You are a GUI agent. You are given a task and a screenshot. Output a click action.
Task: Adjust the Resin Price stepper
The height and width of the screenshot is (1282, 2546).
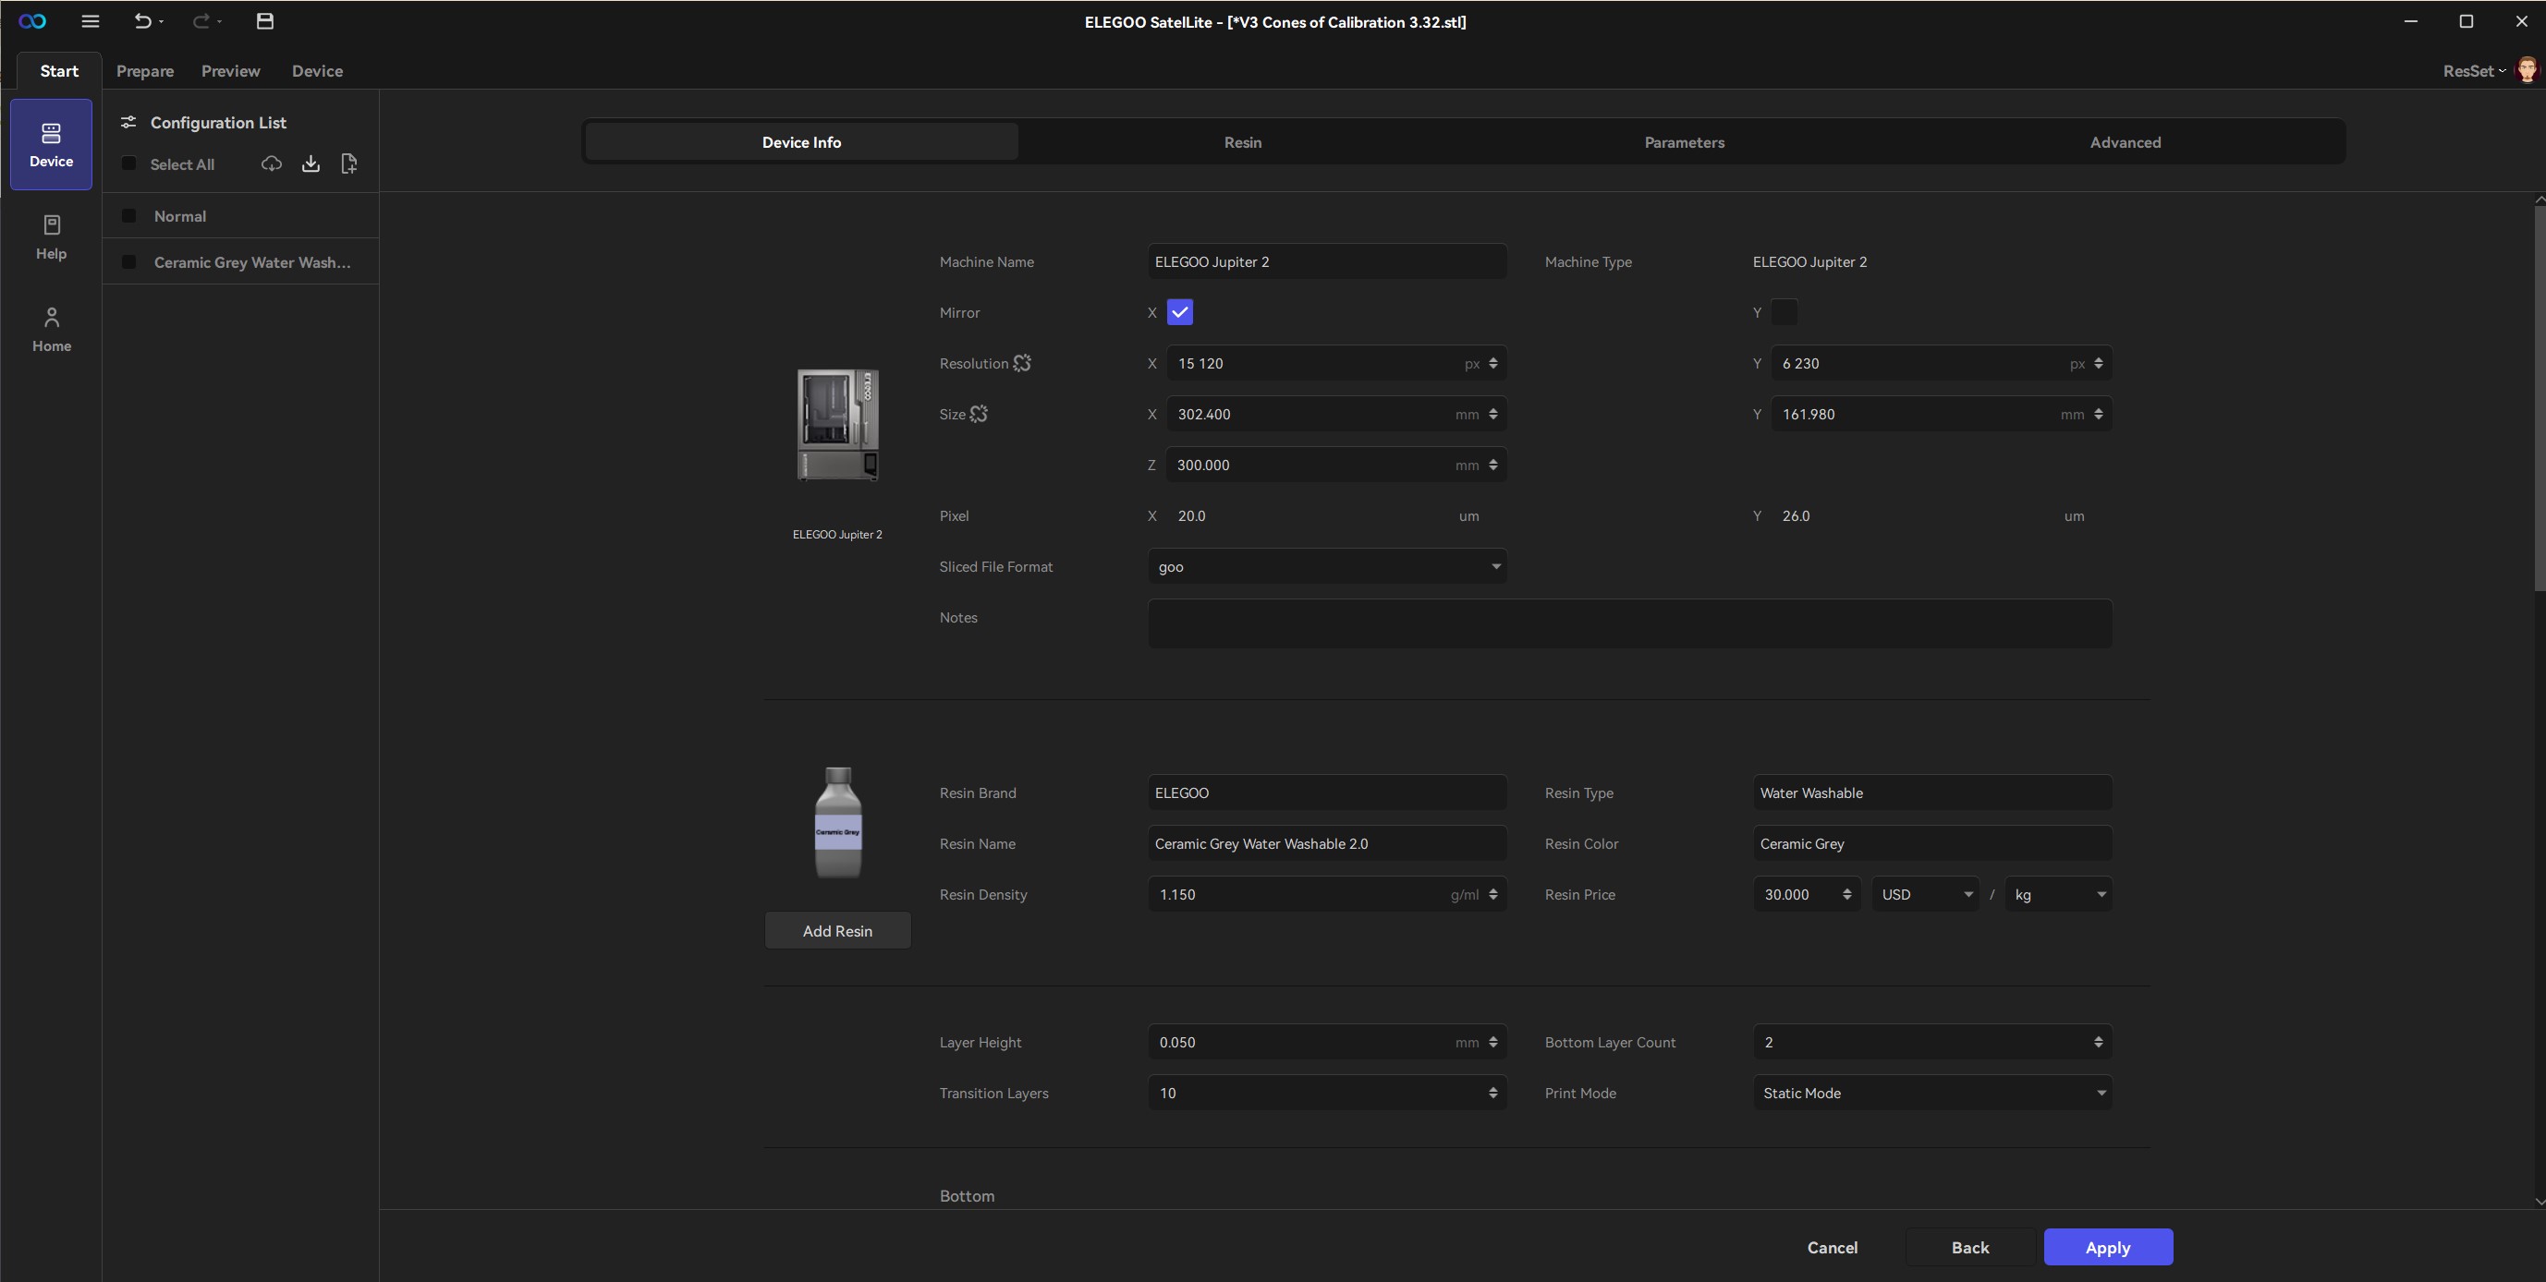(x=1846, y=895)
